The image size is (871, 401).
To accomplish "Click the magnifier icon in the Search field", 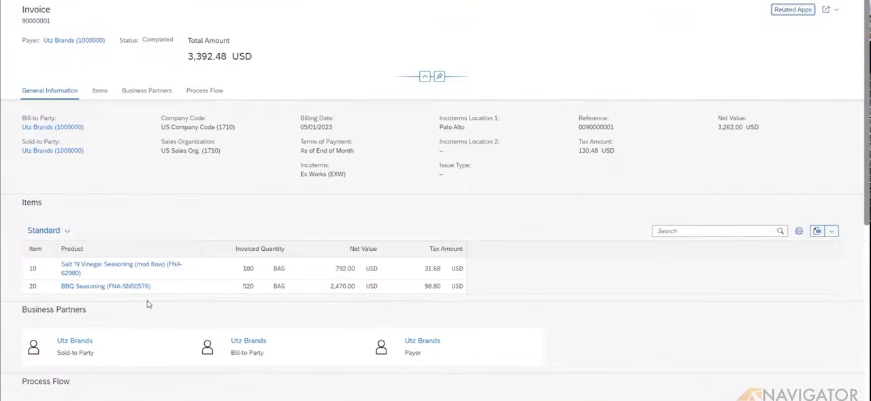I will 780,231.
